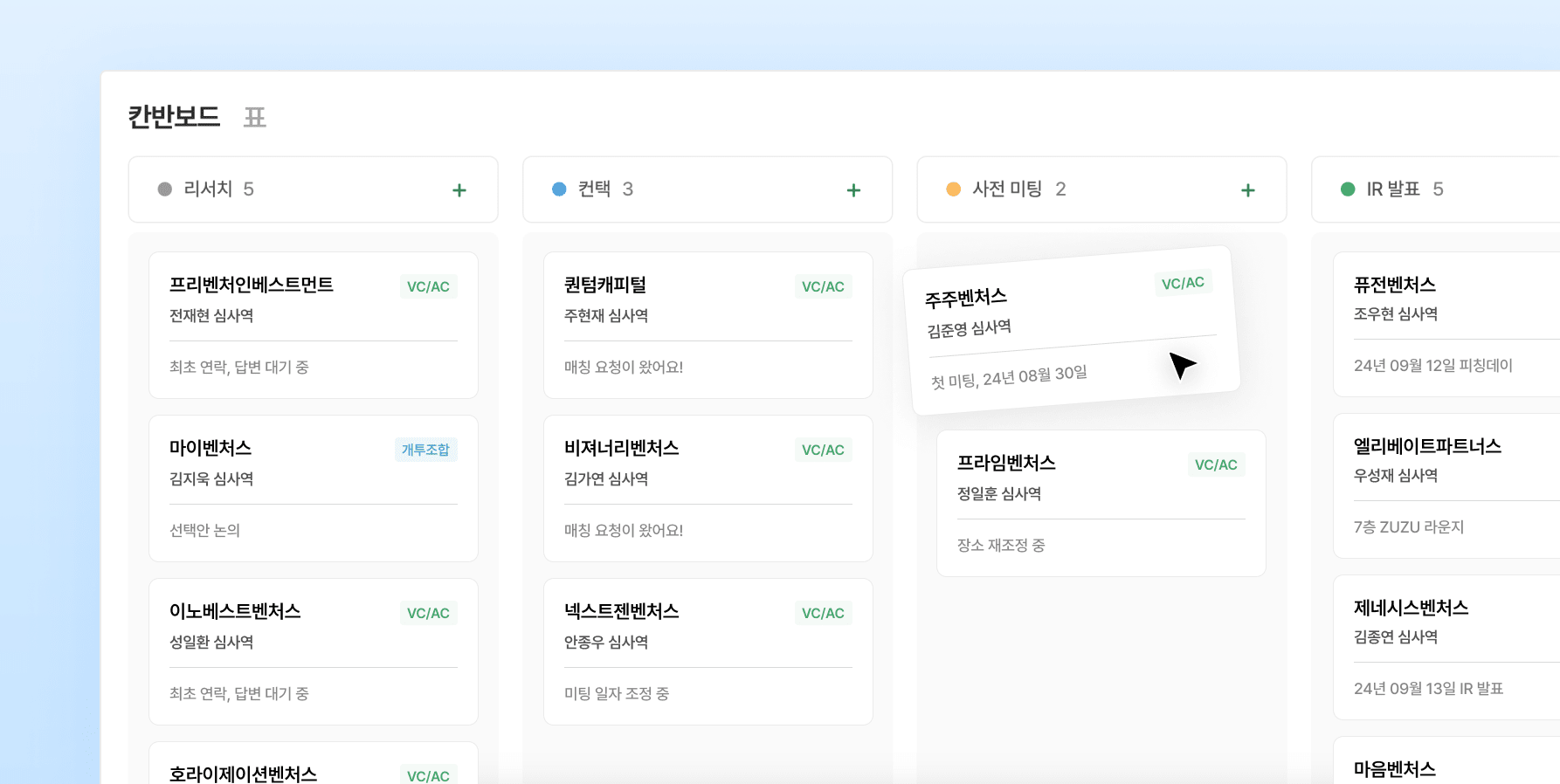Click VC/AC tag on 프라임벤처스 card

[x=1216, y=464]
